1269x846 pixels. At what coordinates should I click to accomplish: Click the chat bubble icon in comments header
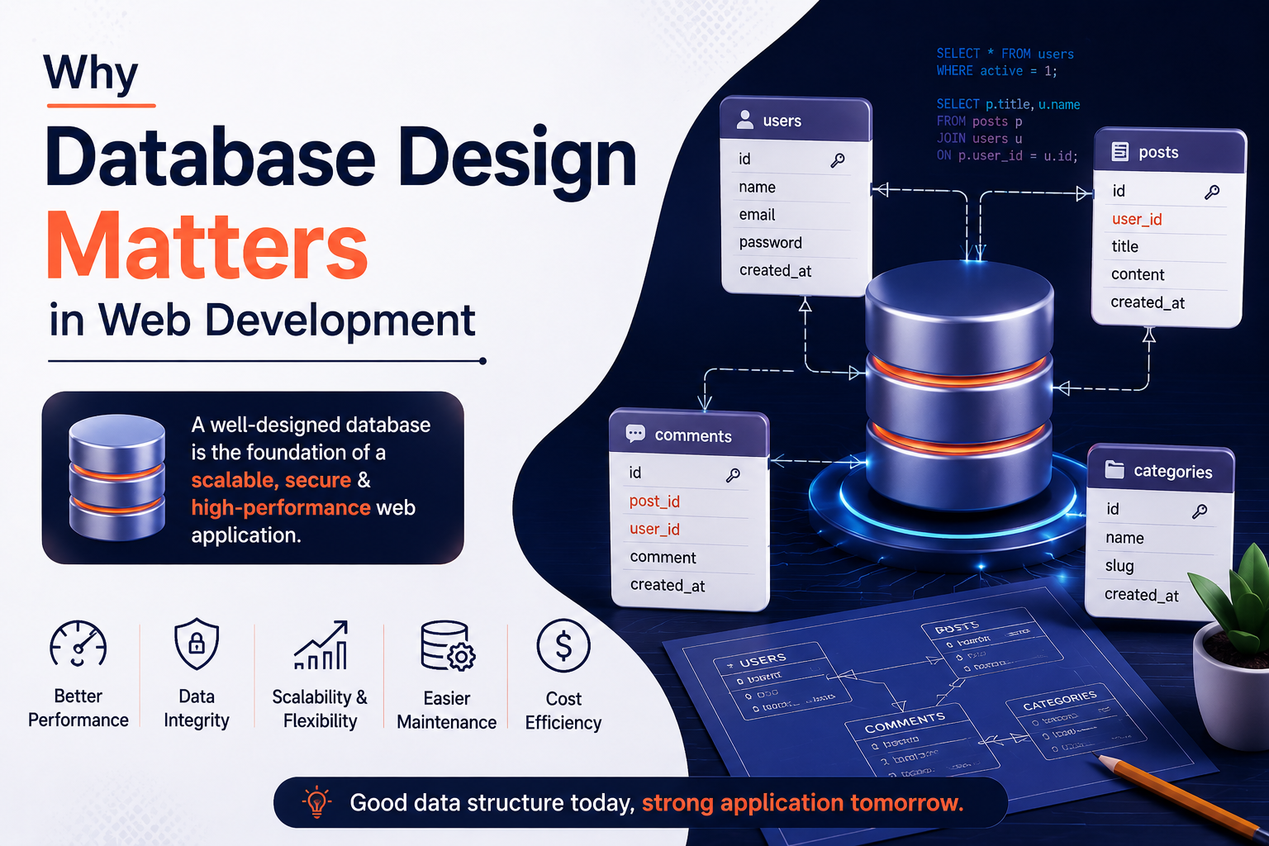635,434
